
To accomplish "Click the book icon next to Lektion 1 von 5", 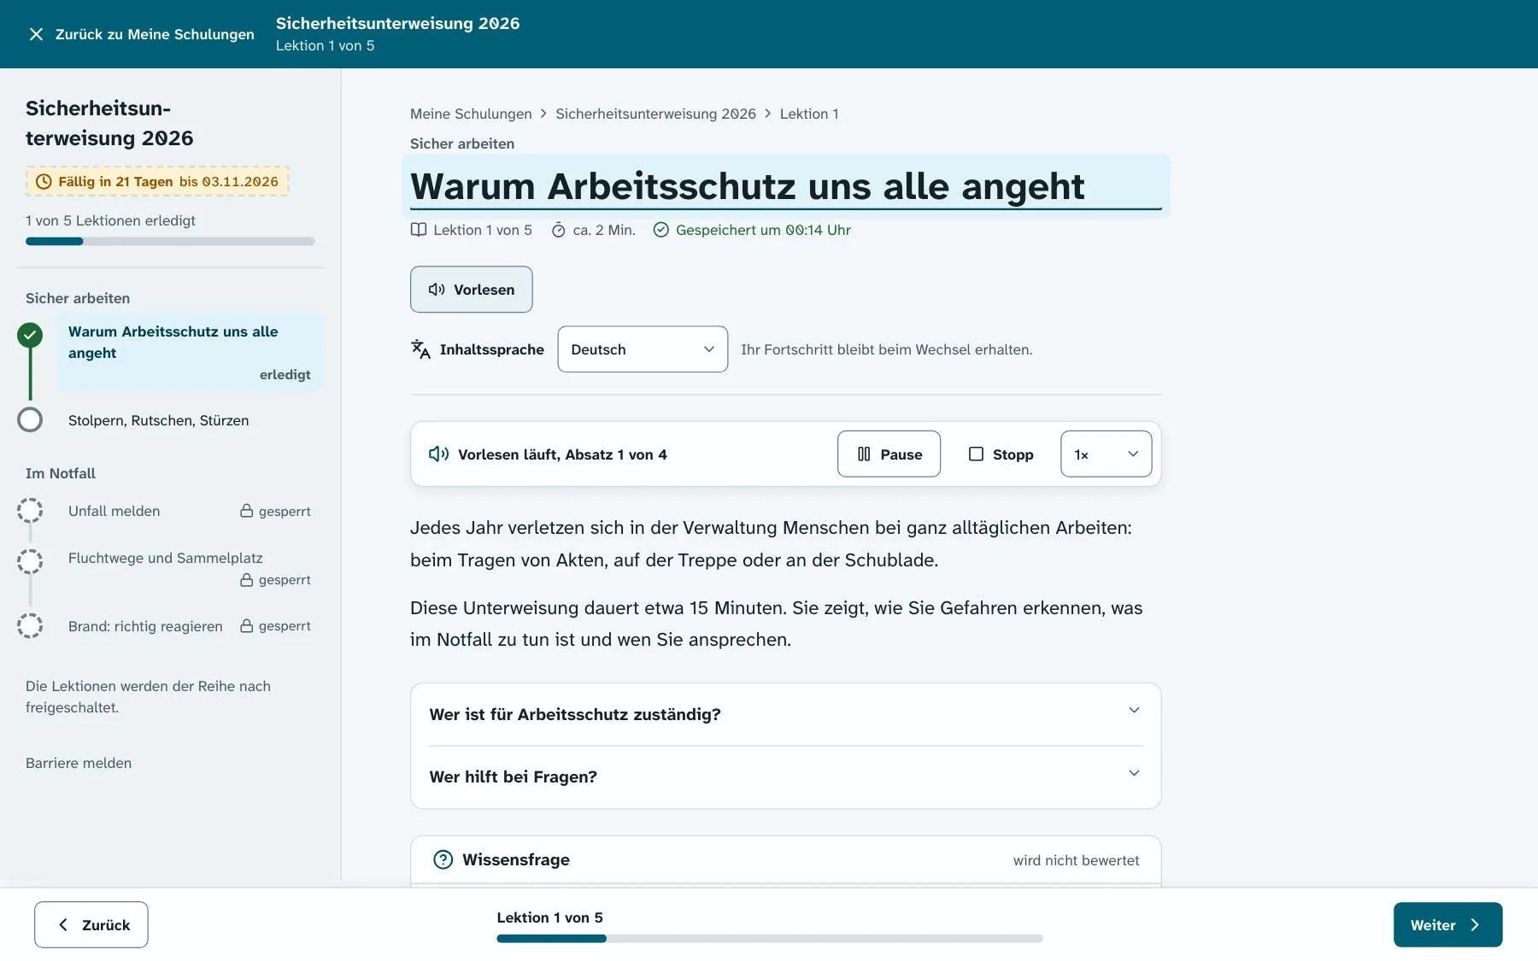I will (x=419, y=230).
